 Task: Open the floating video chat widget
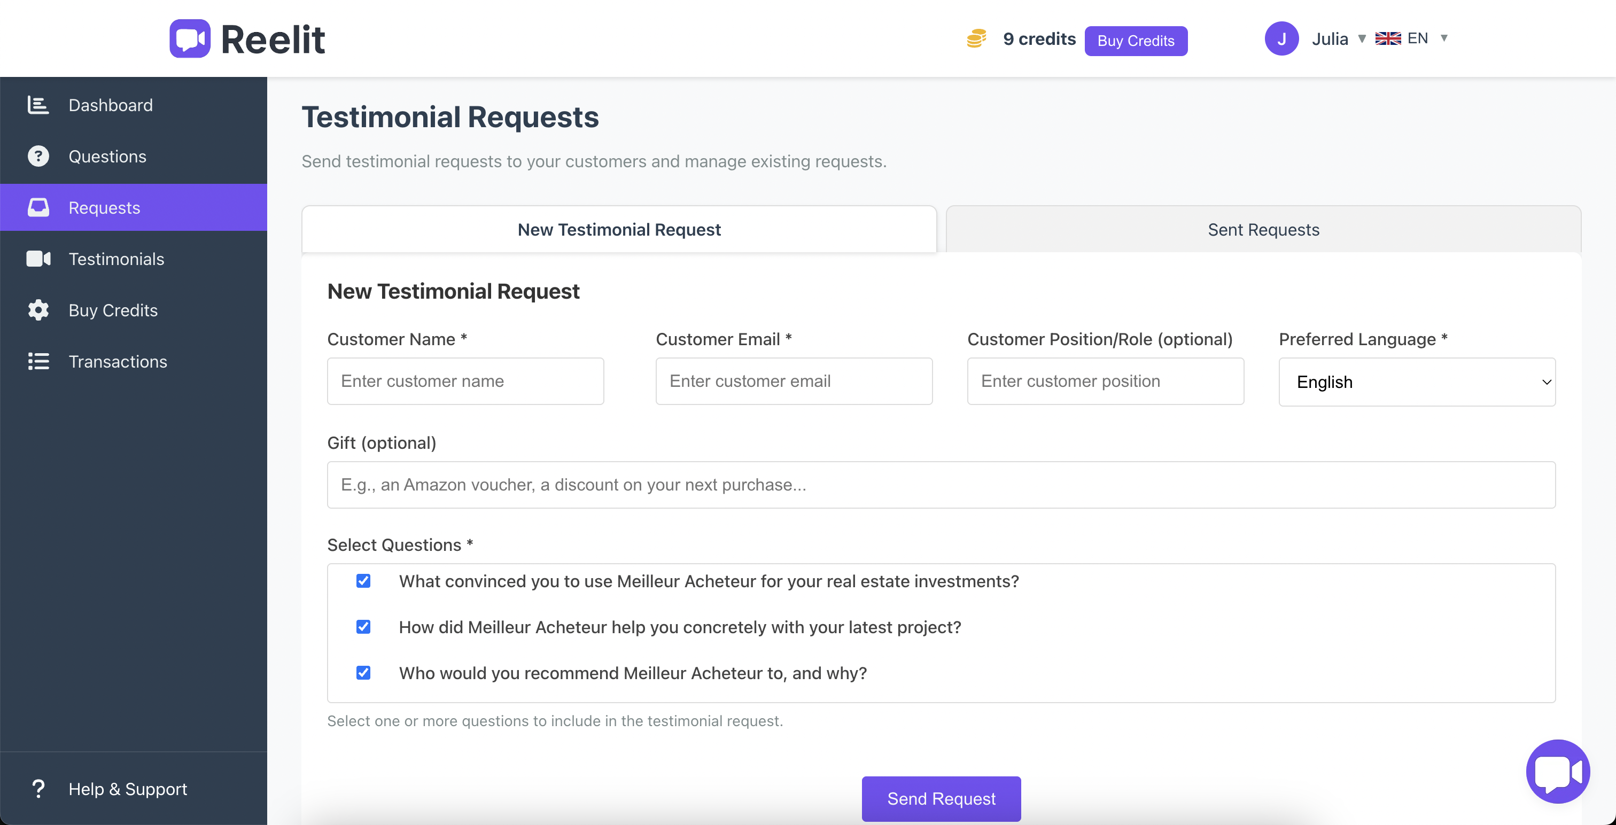tap(1558, 771)
